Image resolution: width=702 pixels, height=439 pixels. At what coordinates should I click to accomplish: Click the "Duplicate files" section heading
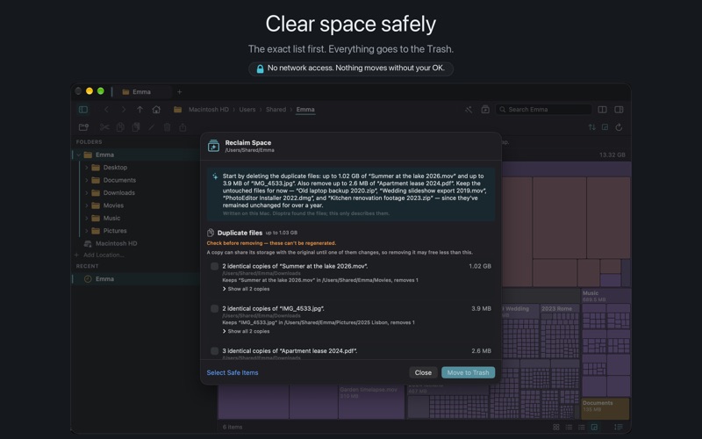(240, 233)
